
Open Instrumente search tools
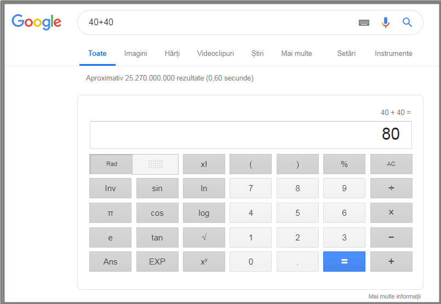pyautogui.click(x=393, y=54)
